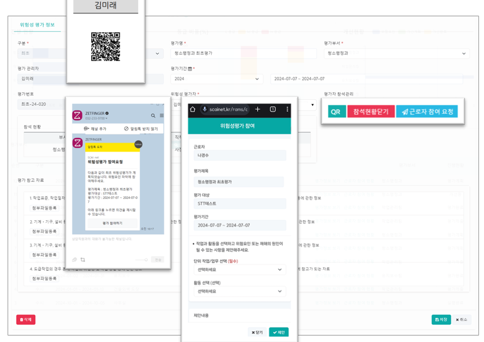Click the search icon in ZETFINGER chat

[x=153, y=116]
